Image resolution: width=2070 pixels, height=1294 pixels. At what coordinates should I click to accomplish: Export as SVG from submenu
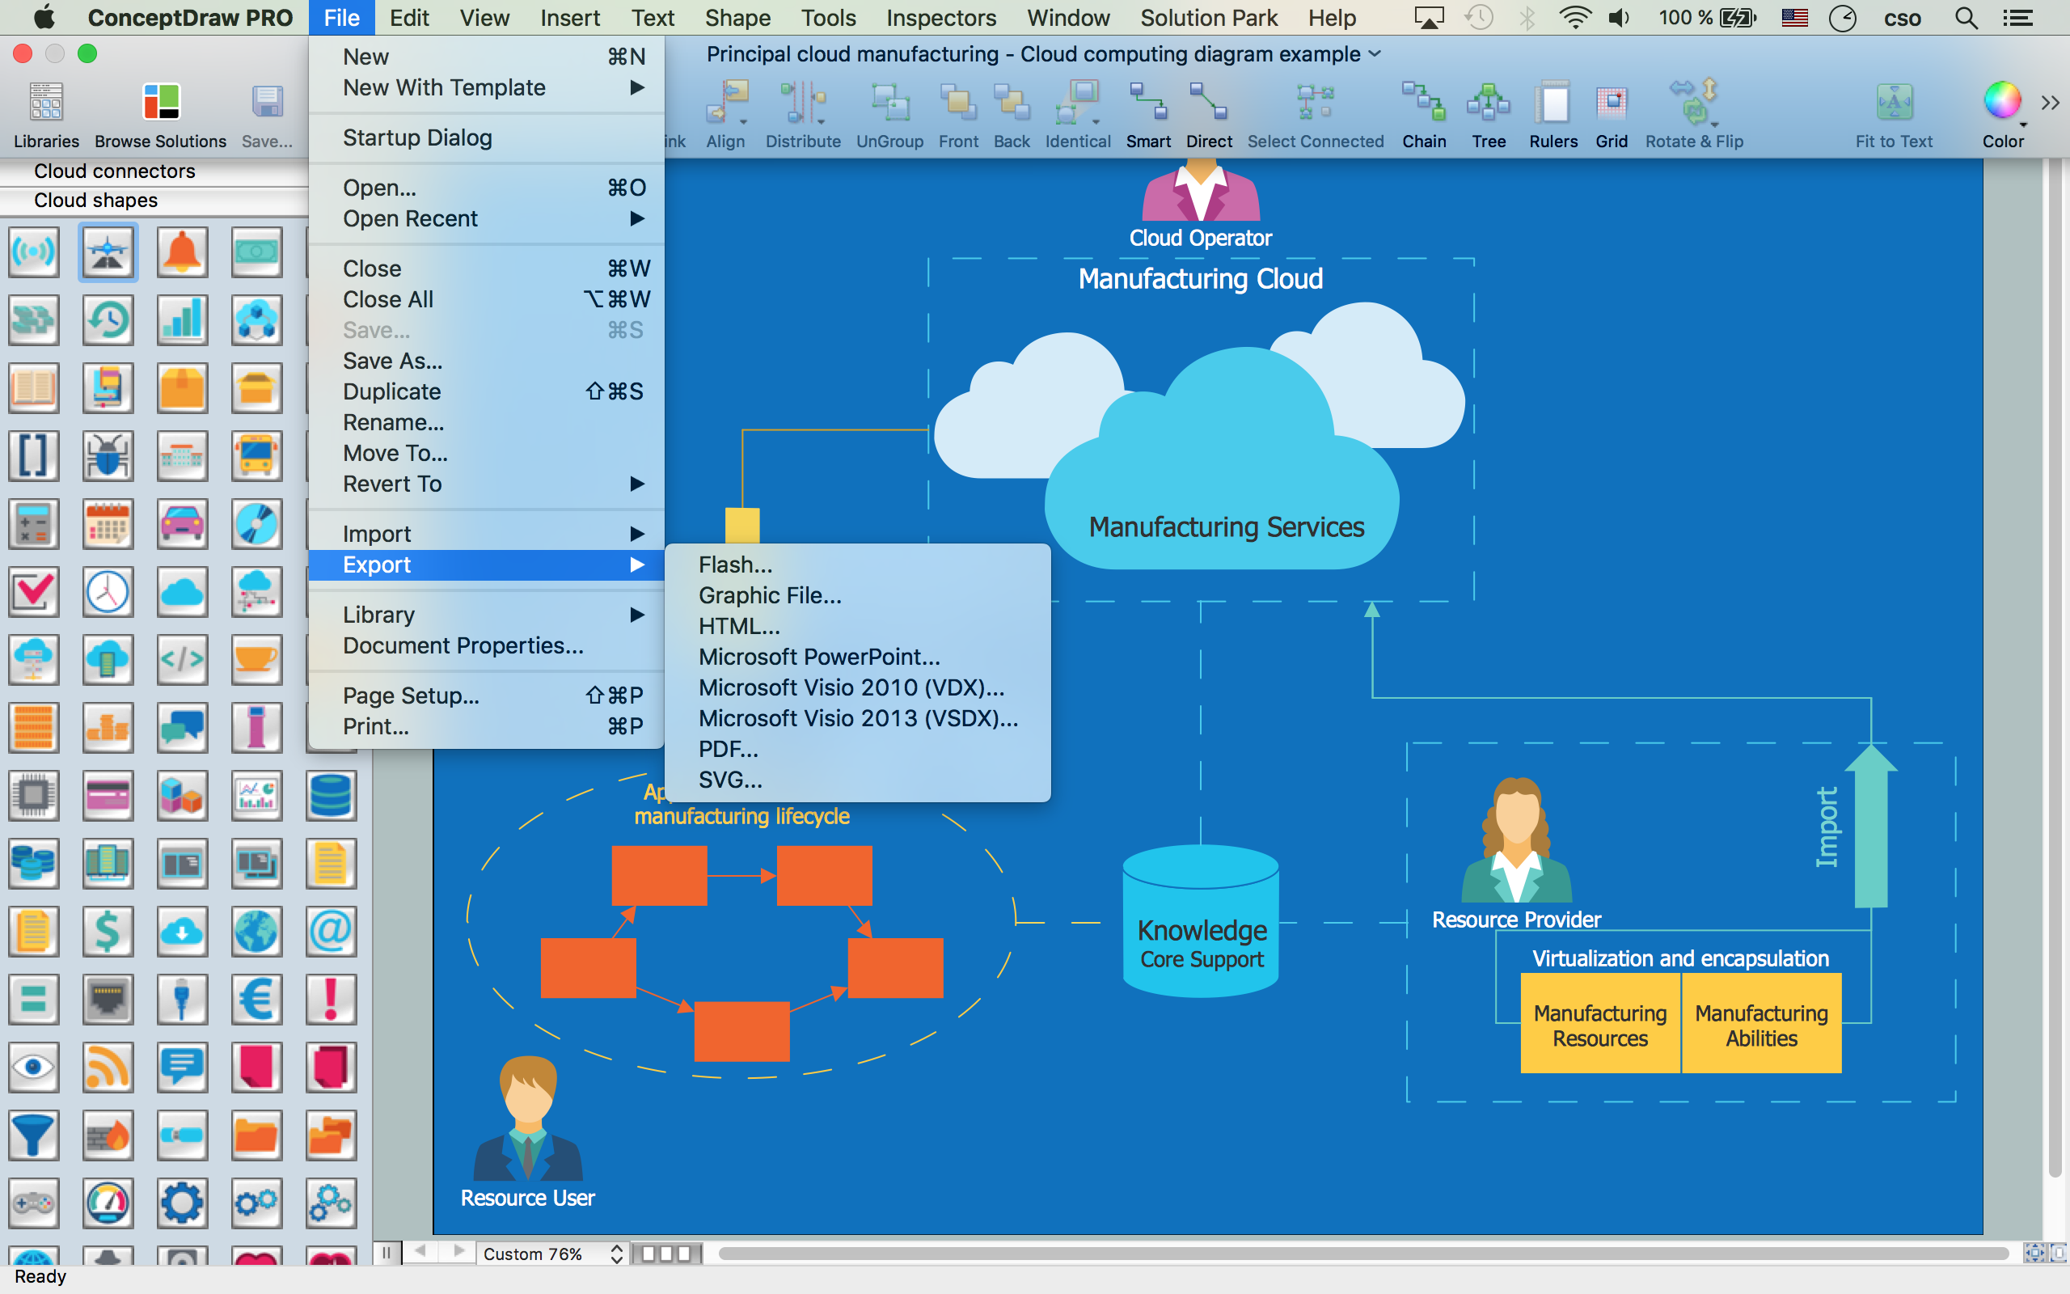pos(857,780)
